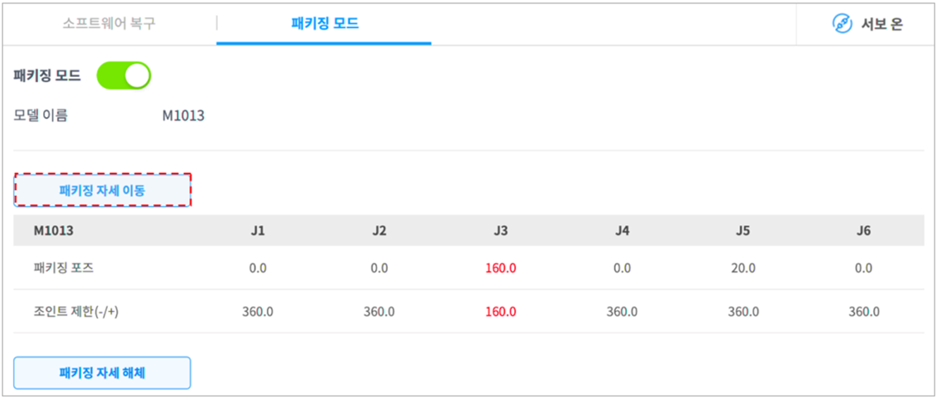This screenshot has height=400, width=938.
Task: Click the J2 packaging pose value 0.0
Action: [379, 268]
